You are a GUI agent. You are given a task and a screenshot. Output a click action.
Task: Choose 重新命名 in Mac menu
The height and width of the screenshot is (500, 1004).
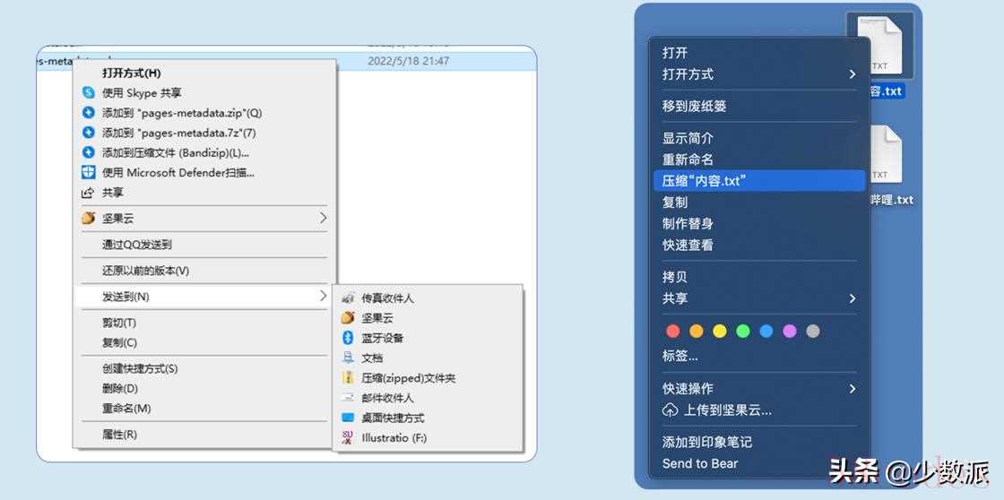(x=688, y=159)
